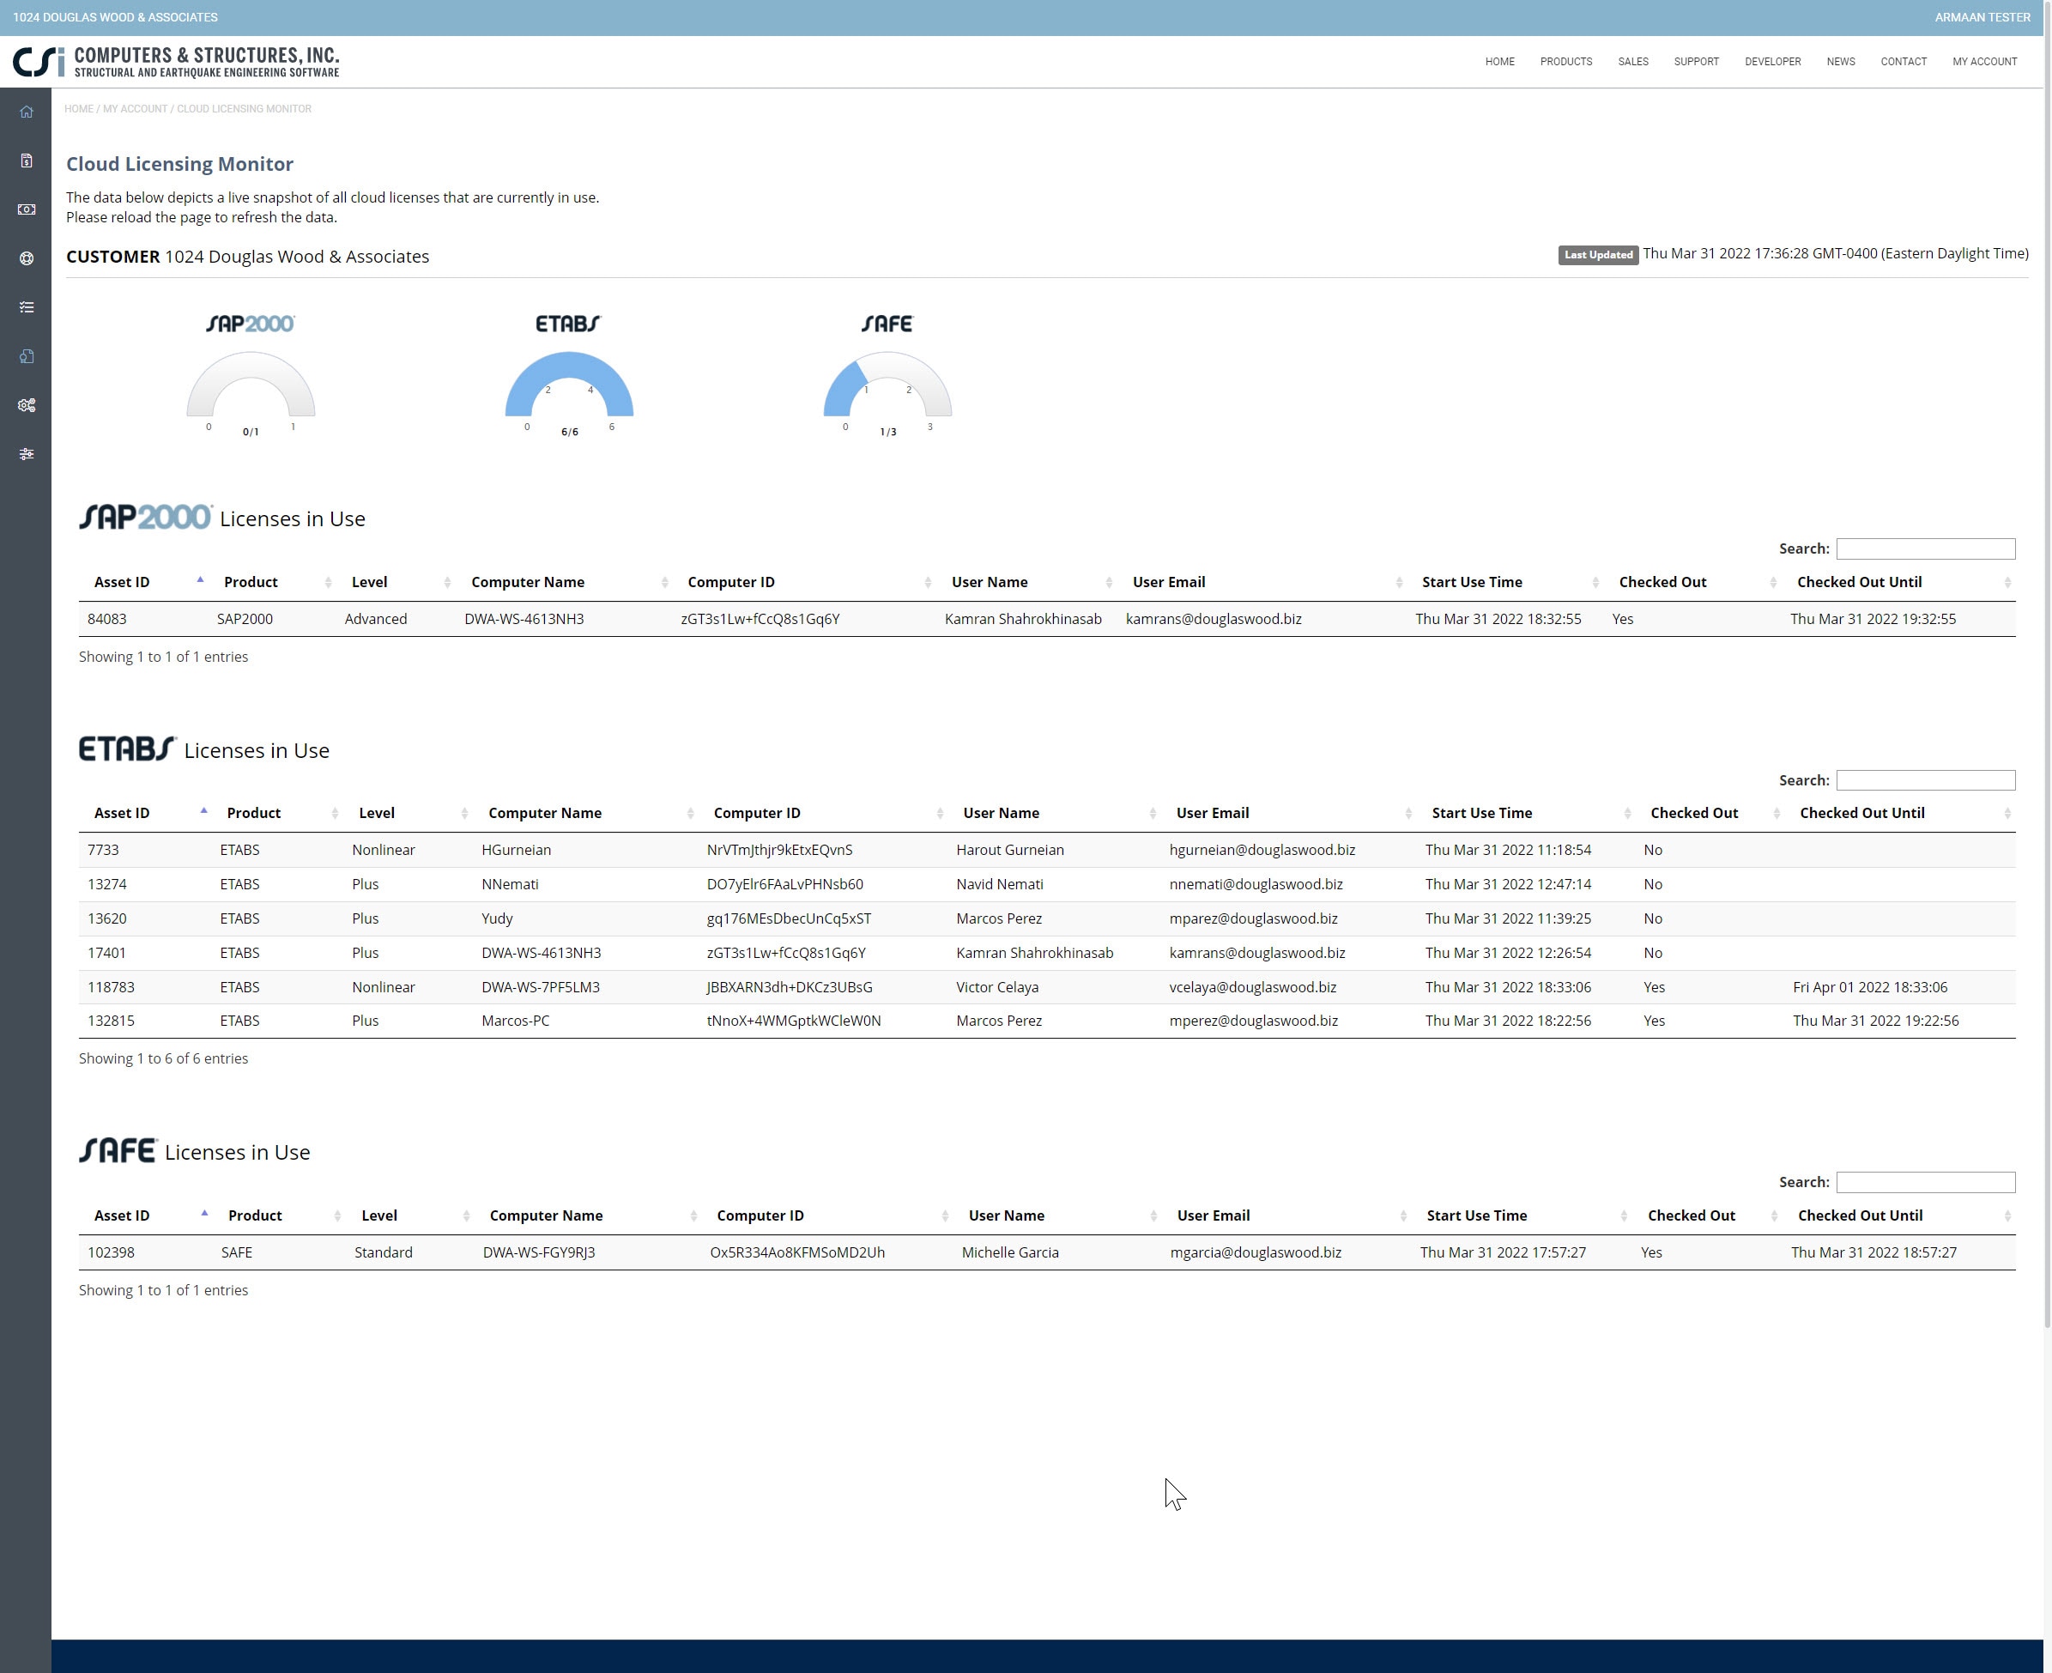Open the sliders preferences icon in sidebar
Viewport: 2052px width, 1673px height.
pyautogui.click(x=26, y=454)
